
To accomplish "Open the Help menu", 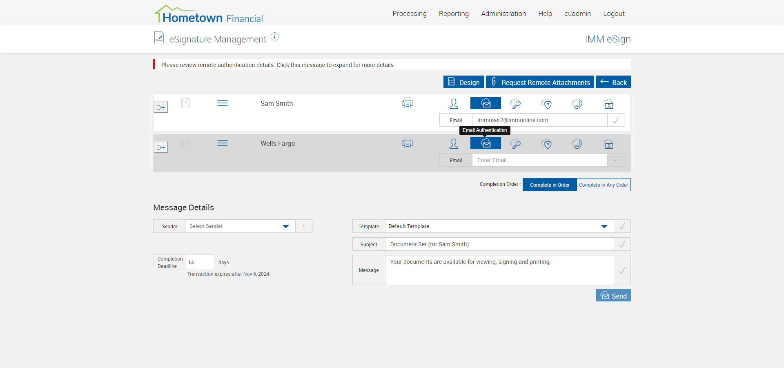I will pyautogui.click(x=545, y=13).
